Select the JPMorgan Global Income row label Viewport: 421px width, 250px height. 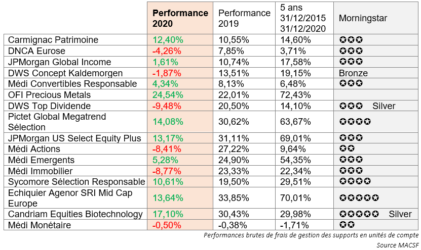click(60, 62)
